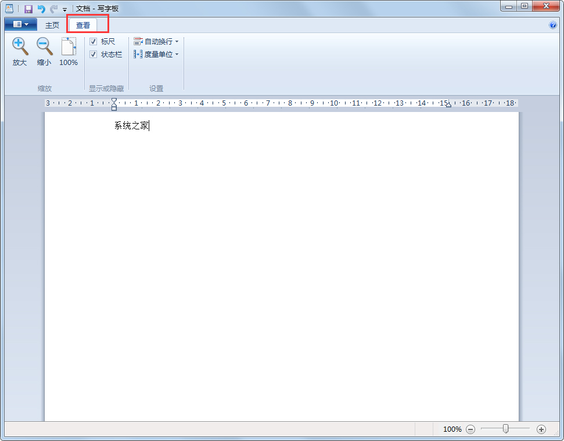The width and height of the screenshot is (564, 441).
Task: Open the WordPad menu button
Action: click(20, 24)
